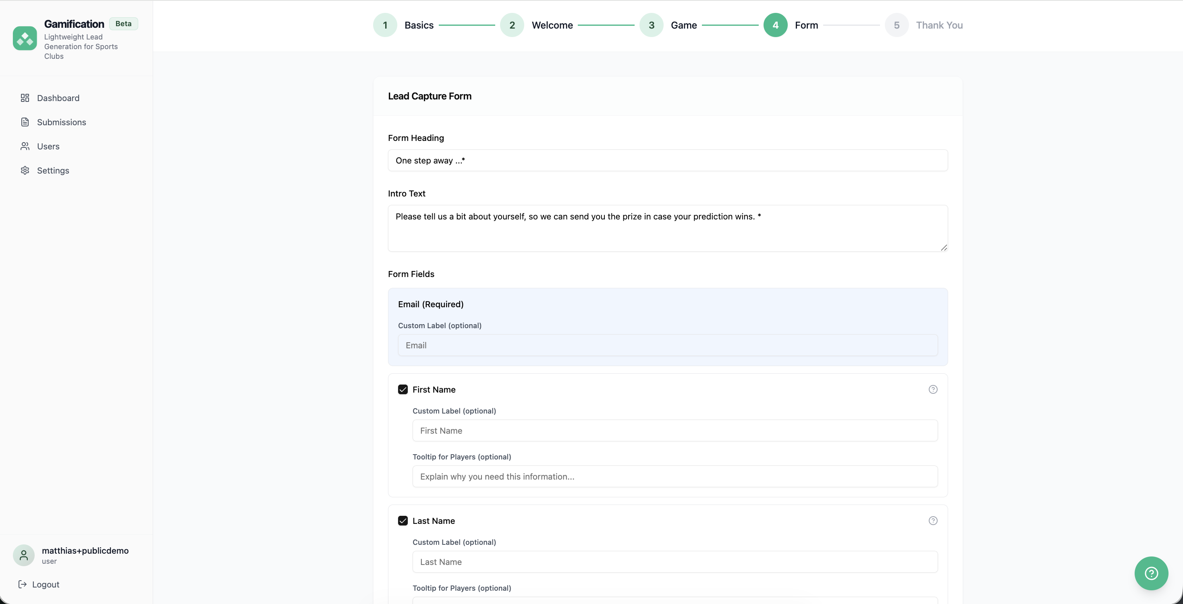Click the Intro Text textarea
The width and height of the screenshot is (1183, 604).
coord(667,228)
